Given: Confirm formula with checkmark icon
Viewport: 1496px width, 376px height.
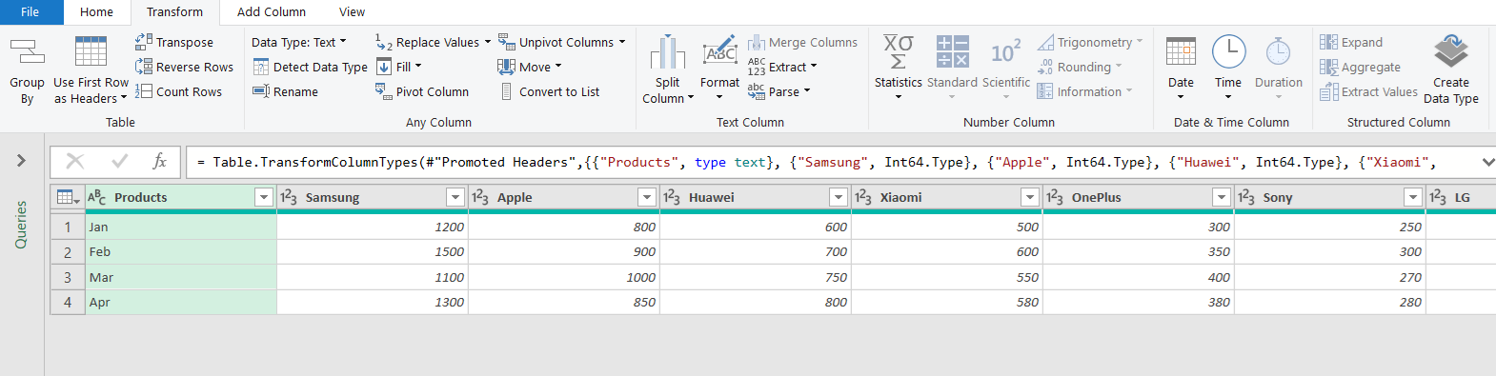Looking at the screenshot, I should click(120, 162).
